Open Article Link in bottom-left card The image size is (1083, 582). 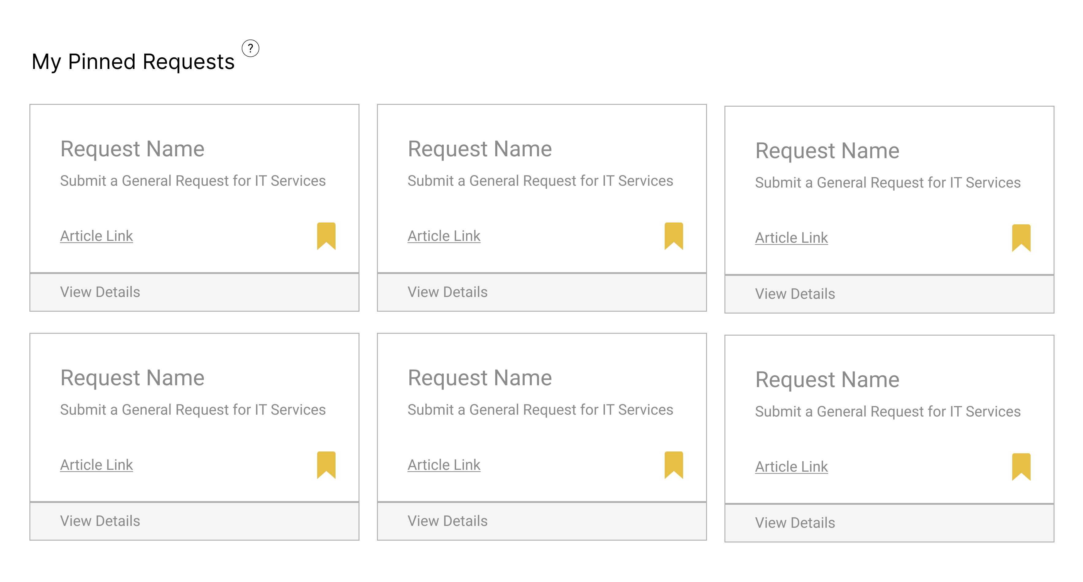(x=96, y=465)
